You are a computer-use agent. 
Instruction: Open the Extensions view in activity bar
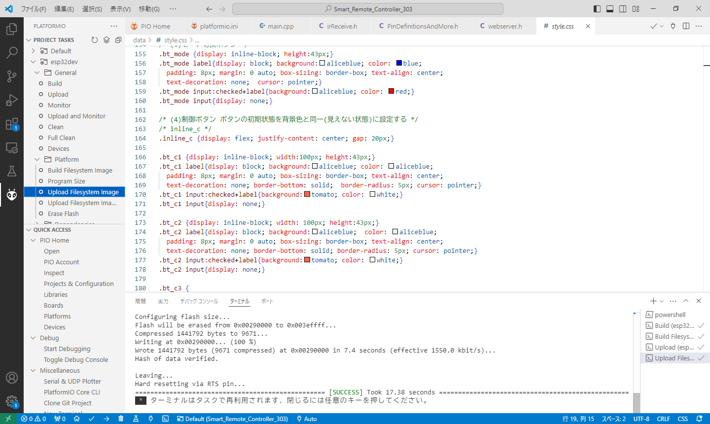click(11, 124)
